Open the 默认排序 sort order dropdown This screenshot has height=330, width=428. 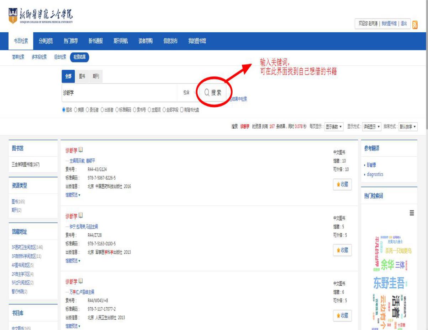[x=408, y=127]
